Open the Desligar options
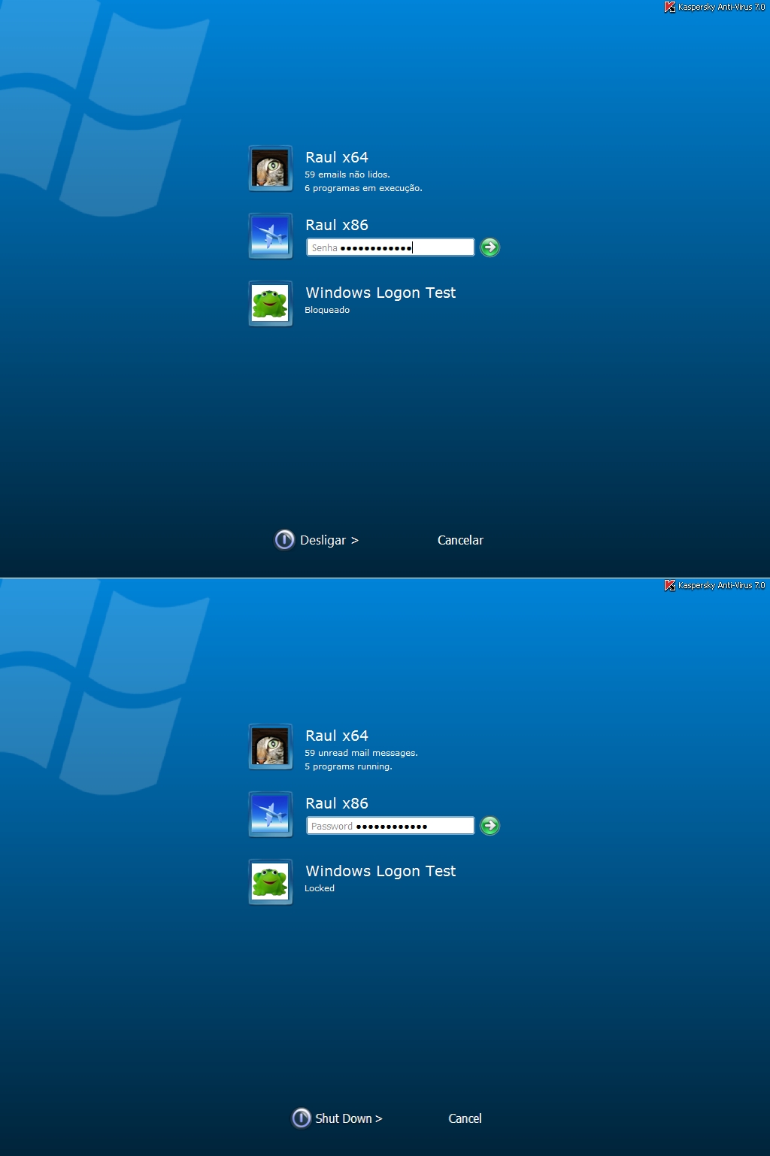The width and height of the screenshot is (770, 1156). (329, 540)
